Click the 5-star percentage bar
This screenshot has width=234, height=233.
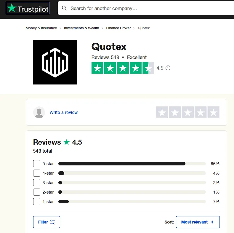tap(132, 164)
